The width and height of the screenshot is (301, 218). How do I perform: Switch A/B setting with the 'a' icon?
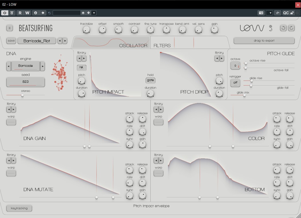(x=35, y=13)
